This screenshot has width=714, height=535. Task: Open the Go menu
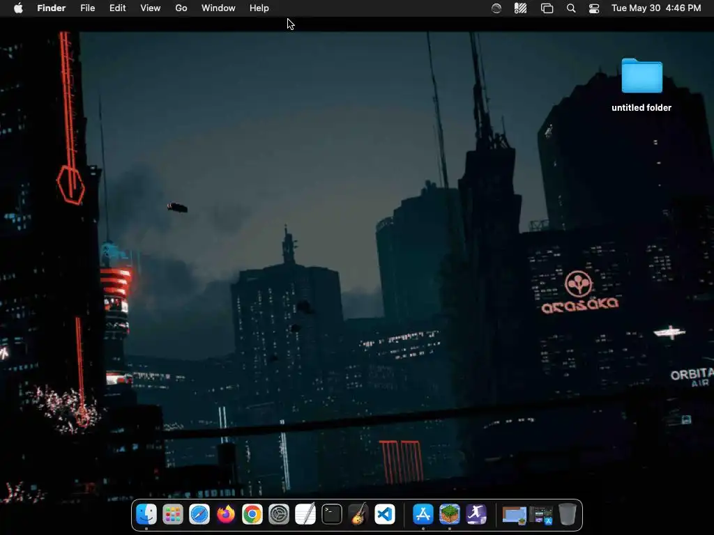pos(181,8)
